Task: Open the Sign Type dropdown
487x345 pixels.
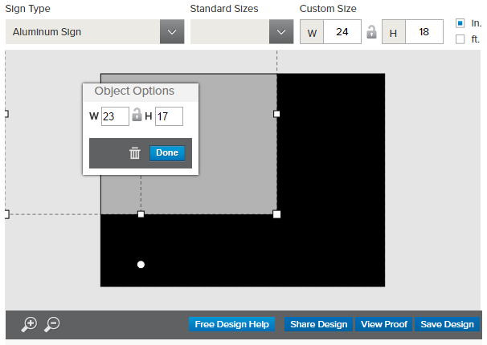Action: pos(95,32)
